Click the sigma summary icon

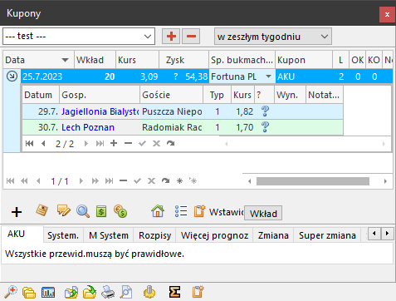tap(174, 292)
